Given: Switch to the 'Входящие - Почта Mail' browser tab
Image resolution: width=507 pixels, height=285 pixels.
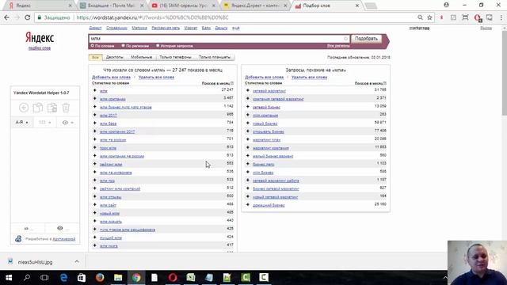Looking at the screenshot, I should pos(112,6).
